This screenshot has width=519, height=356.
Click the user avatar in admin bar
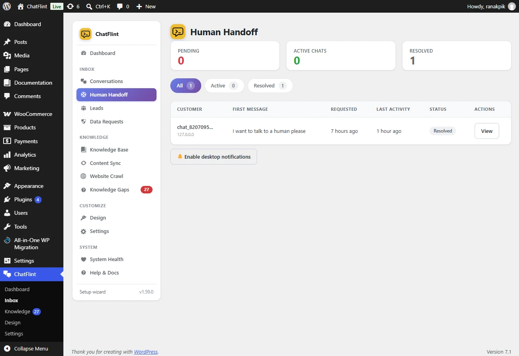coord(512,6)
